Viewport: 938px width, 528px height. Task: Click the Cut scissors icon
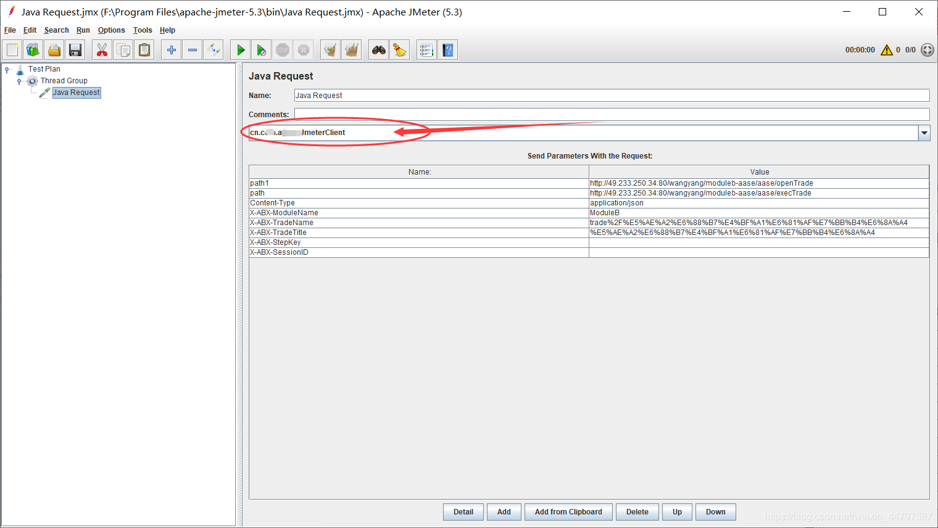click(x=102, y=50)
